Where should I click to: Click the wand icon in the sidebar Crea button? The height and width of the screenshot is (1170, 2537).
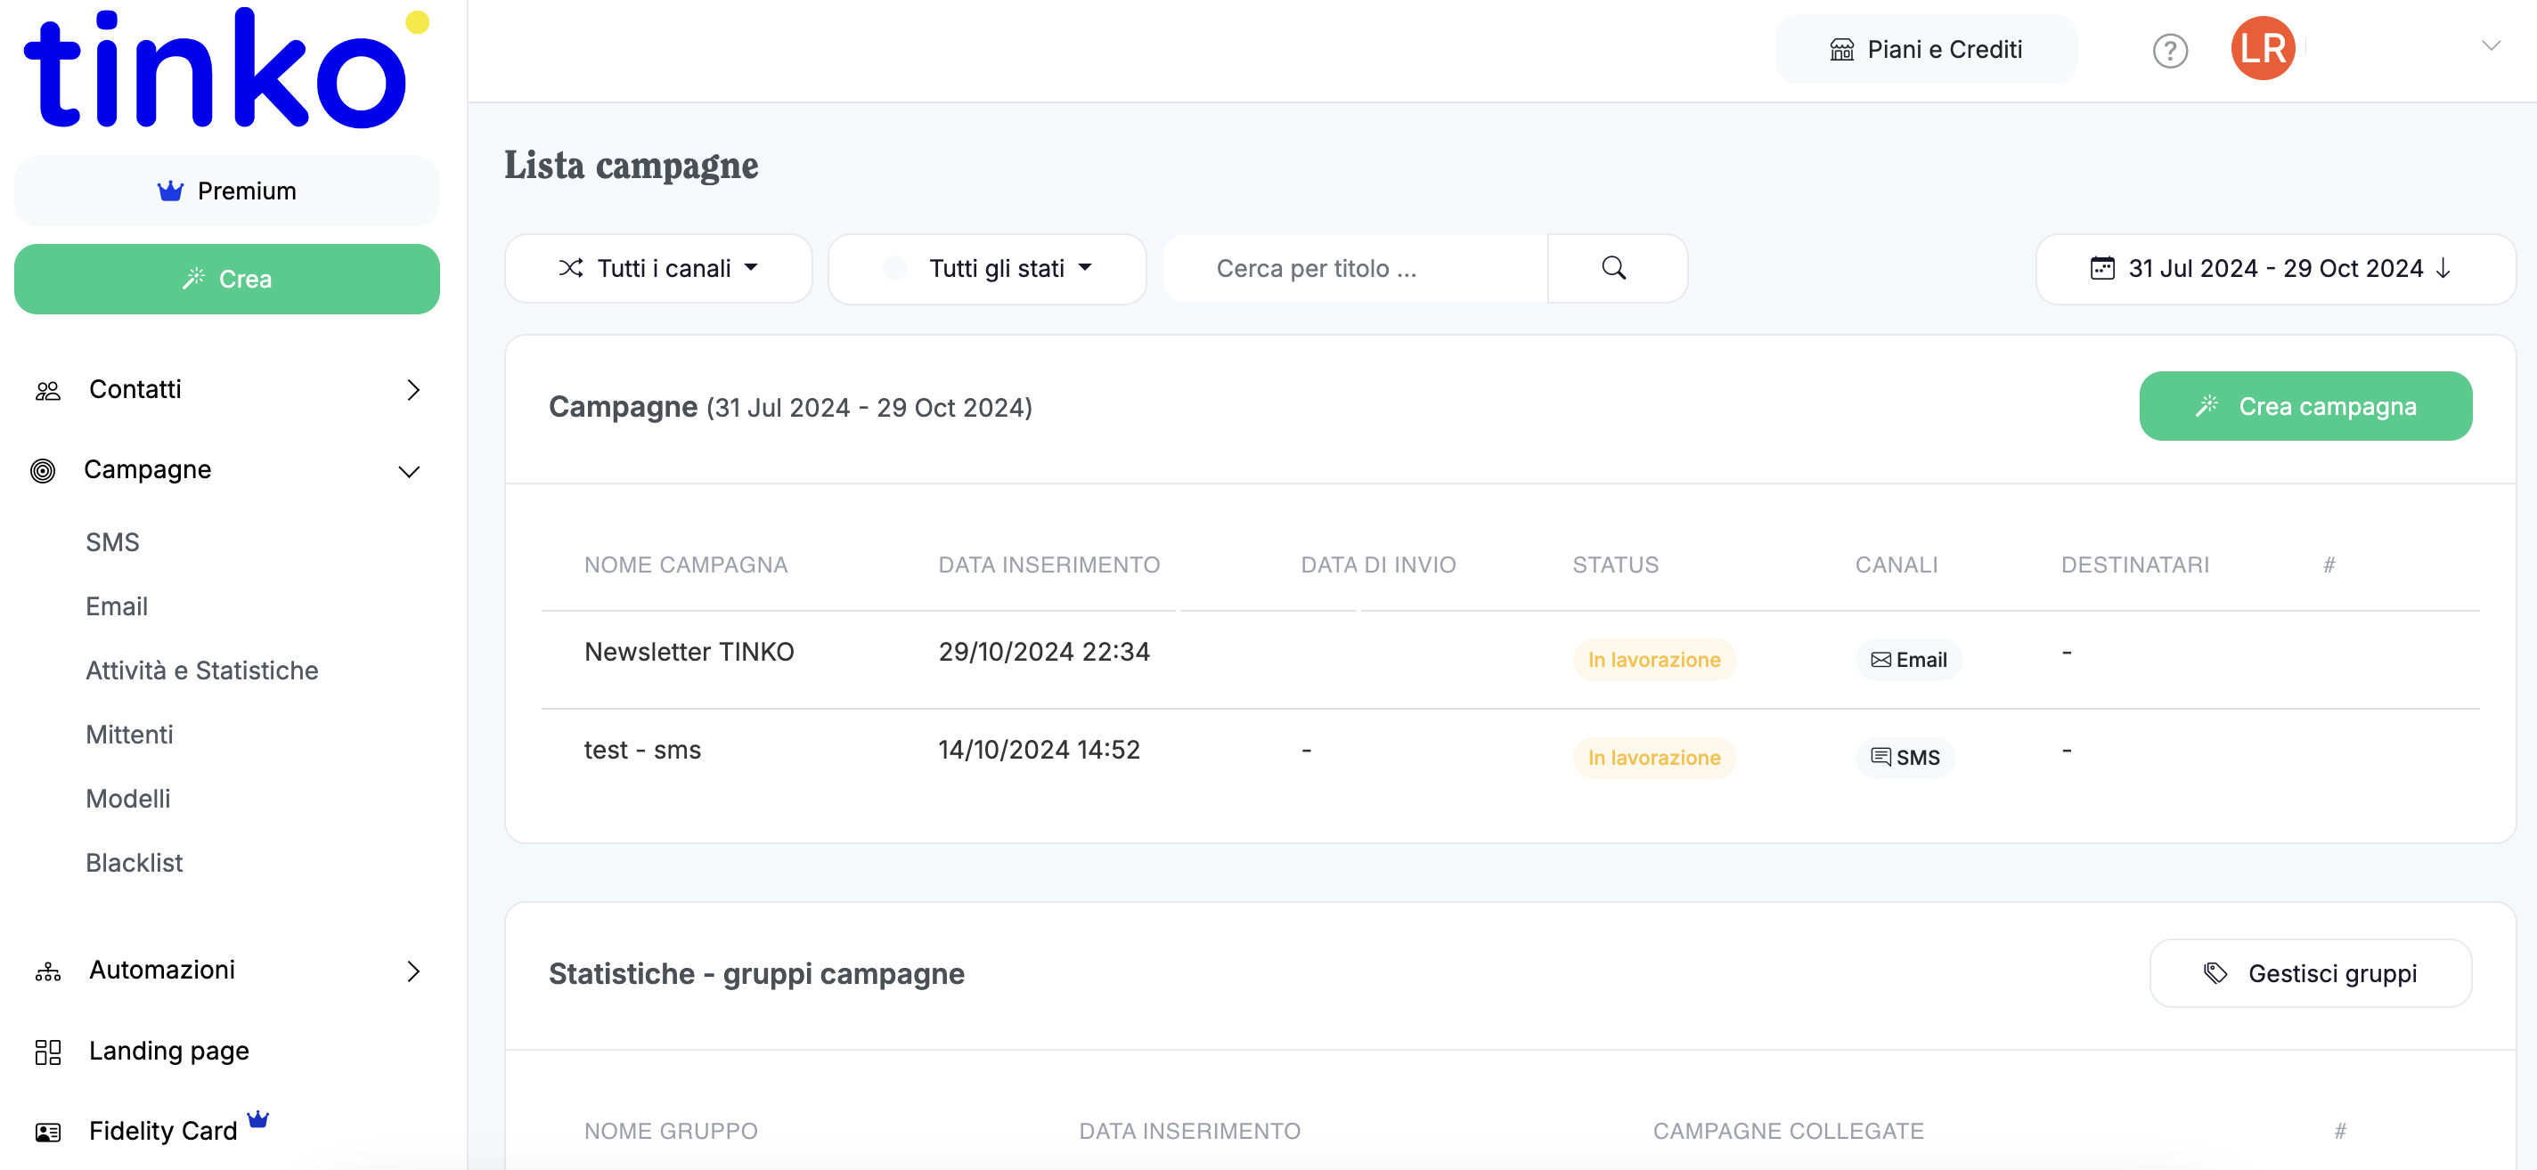193,279
